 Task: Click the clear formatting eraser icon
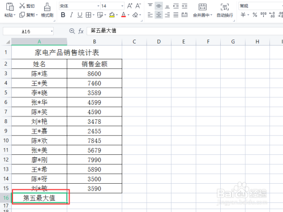click(135, 15)
